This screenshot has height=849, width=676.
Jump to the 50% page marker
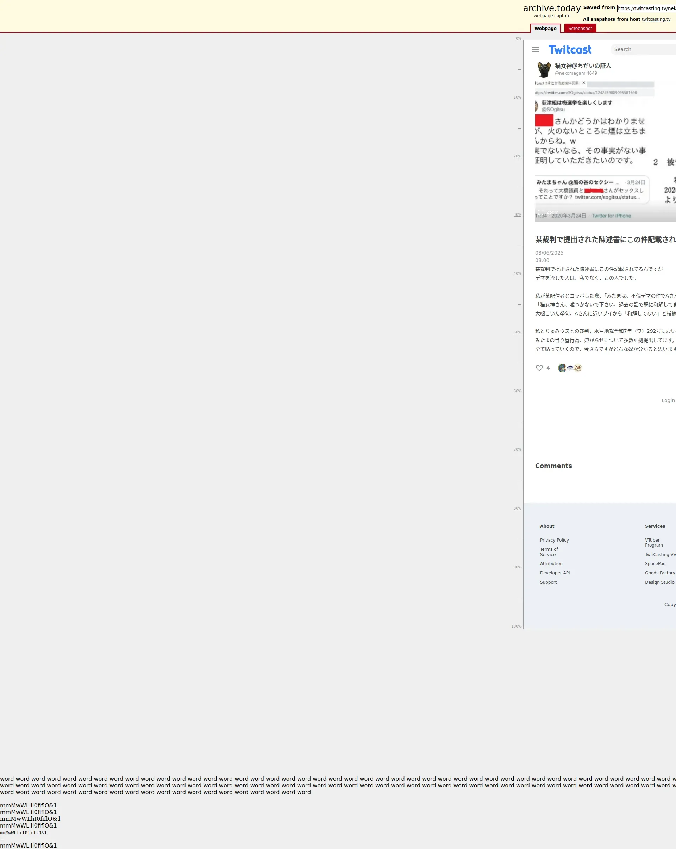tap(517, 332)
